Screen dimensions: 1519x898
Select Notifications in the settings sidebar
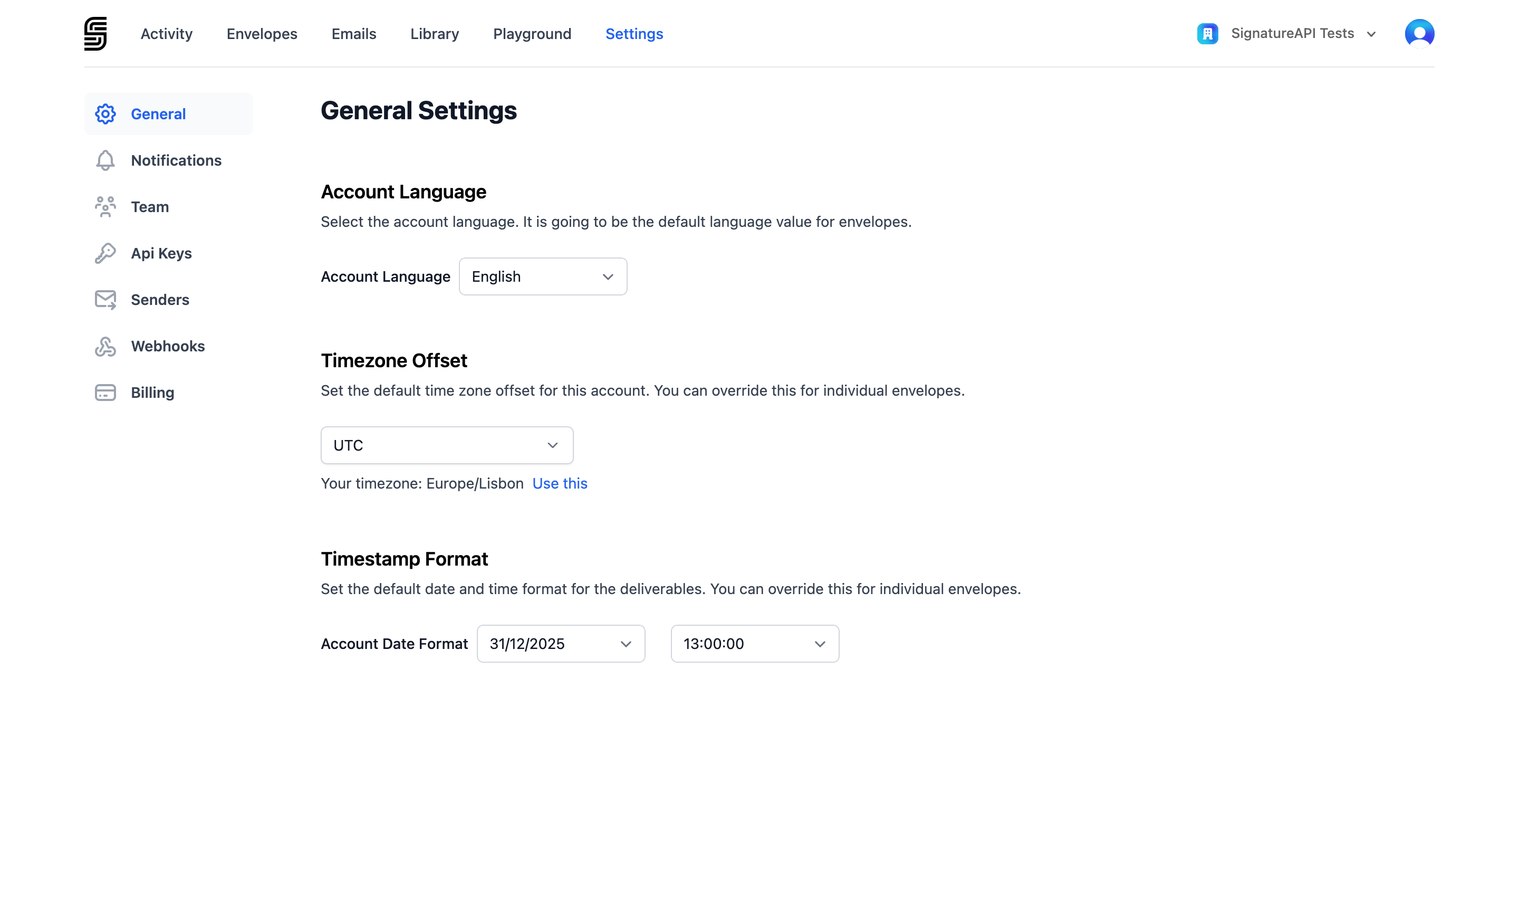click(176, 160)
